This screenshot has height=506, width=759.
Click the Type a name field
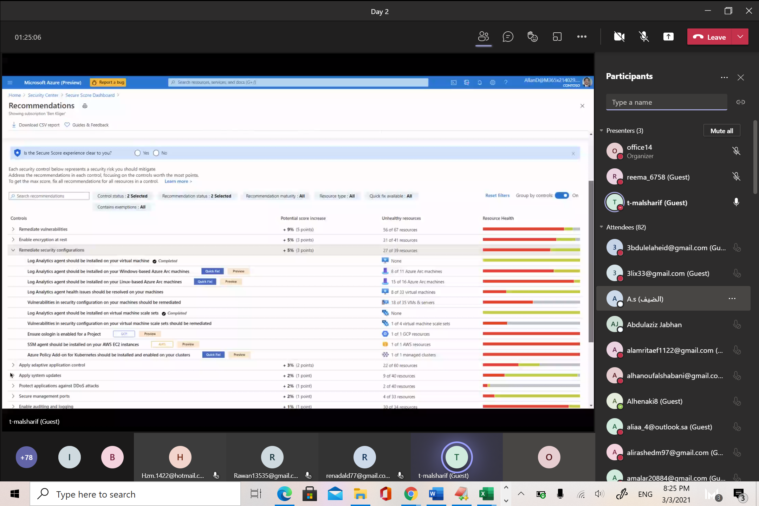tap(666, 102)
